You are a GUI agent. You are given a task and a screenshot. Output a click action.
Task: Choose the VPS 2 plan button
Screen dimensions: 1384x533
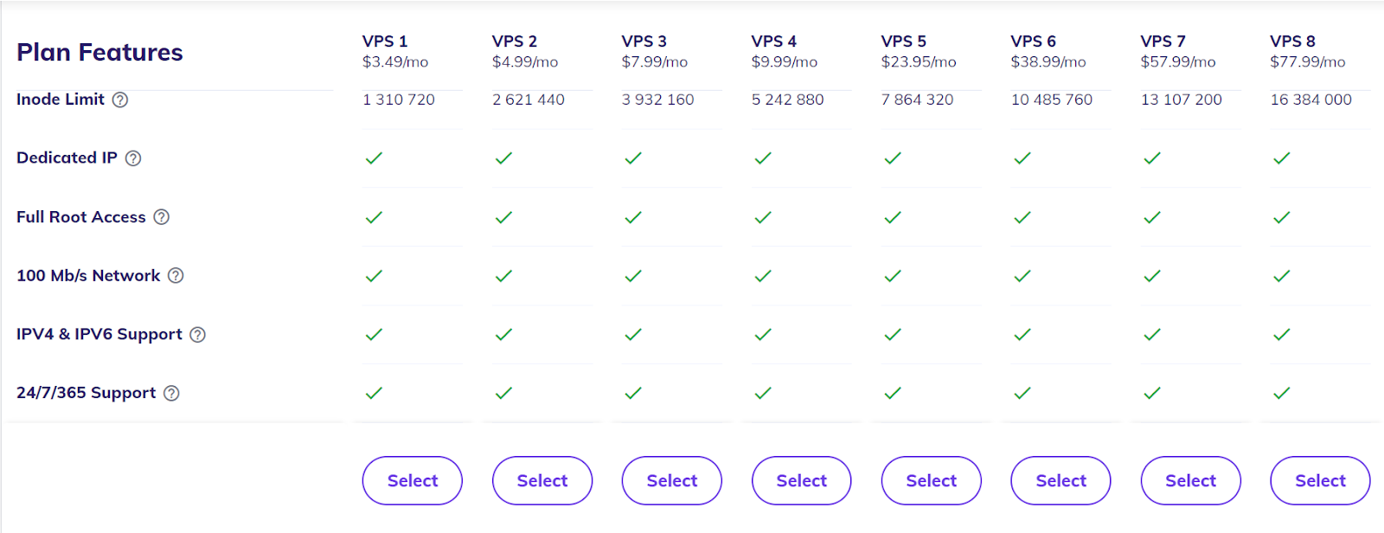(542, 480)
